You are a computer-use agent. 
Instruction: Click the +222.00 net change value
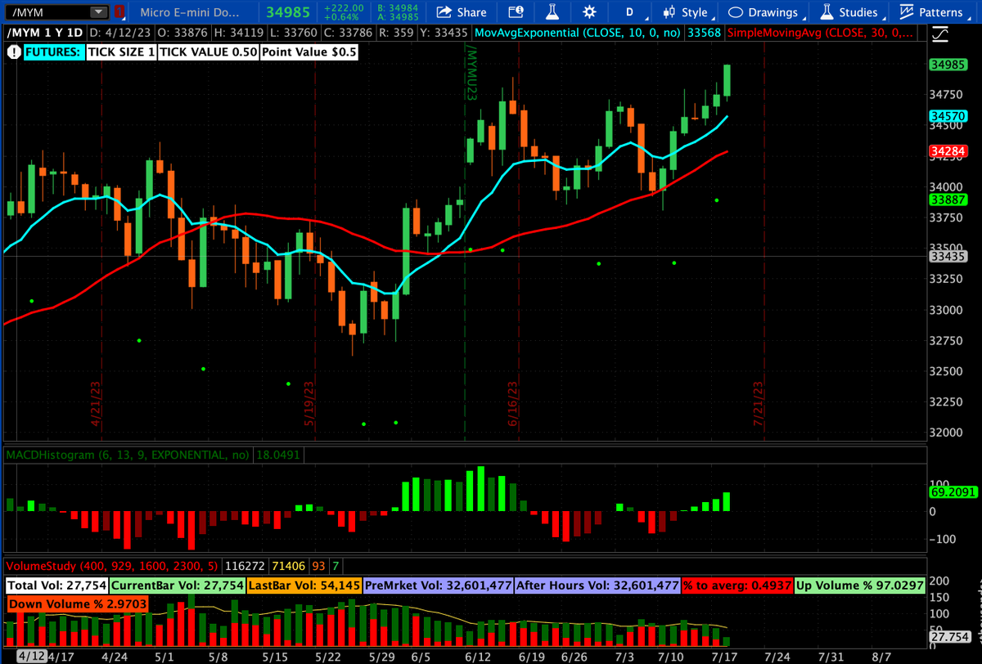(343, 7)
